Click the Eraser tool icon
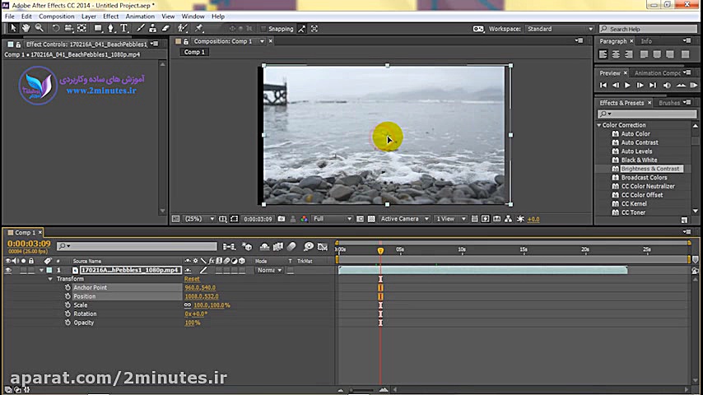703x395 pixels. point(165,28)
